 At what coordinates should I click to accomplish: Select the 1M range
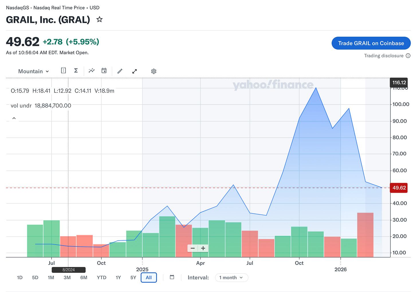pyautogui.click(x=51, y=277)
